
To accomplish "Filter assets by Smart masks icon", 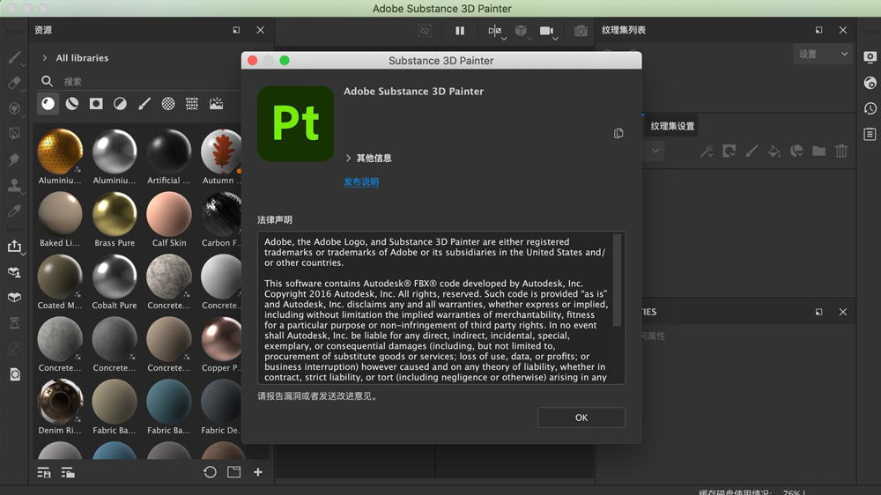I will (96, 103).
